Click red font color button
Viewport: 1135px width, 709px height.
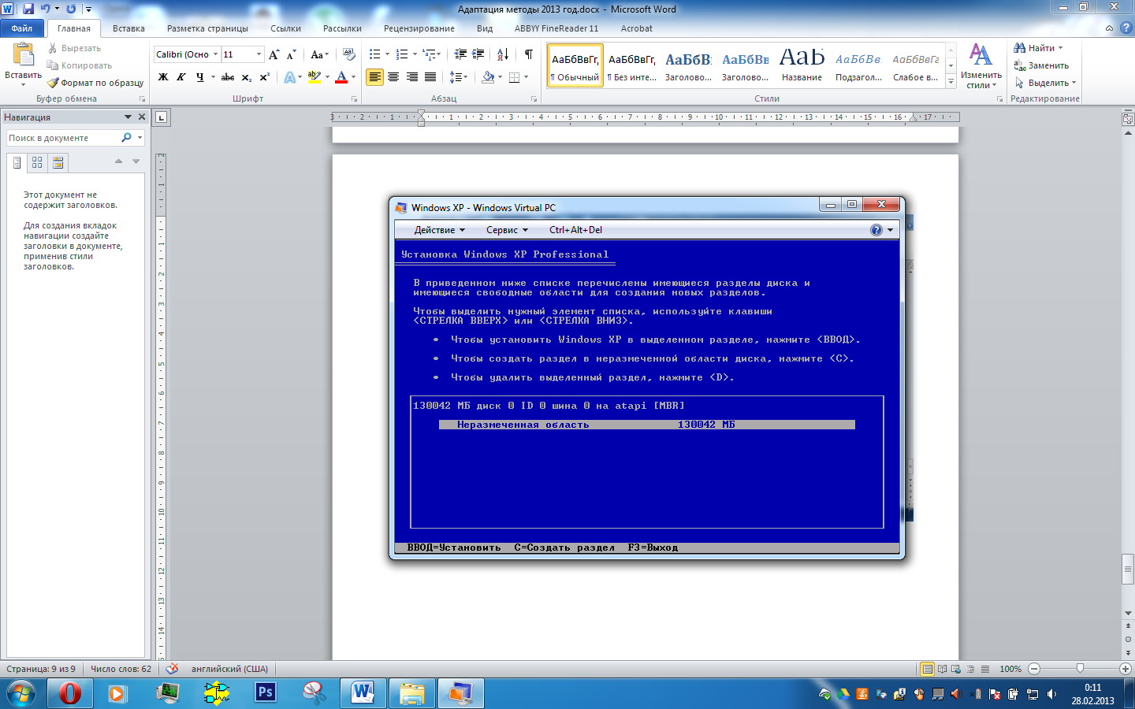click(x=341, y=77)
